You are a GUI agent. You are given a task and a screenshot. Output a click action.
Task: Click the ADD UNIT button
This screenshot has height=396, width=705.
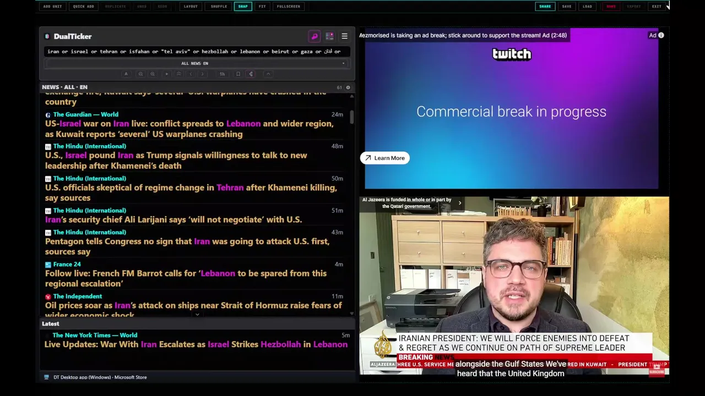(x=52, y=7)
